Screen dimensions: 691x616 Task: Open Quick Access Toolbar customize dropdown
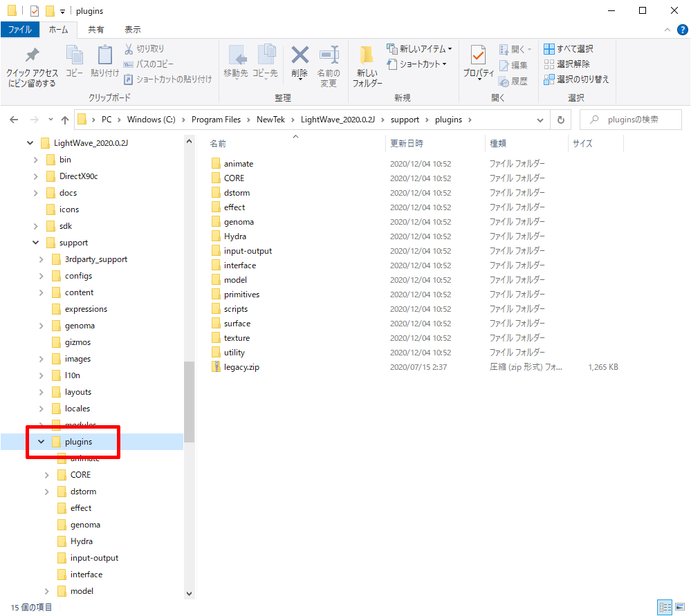click(x=62, y=12)
